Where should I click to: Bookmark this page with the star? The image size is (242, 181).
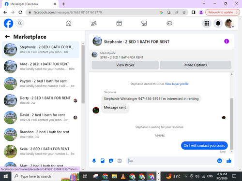184,13
